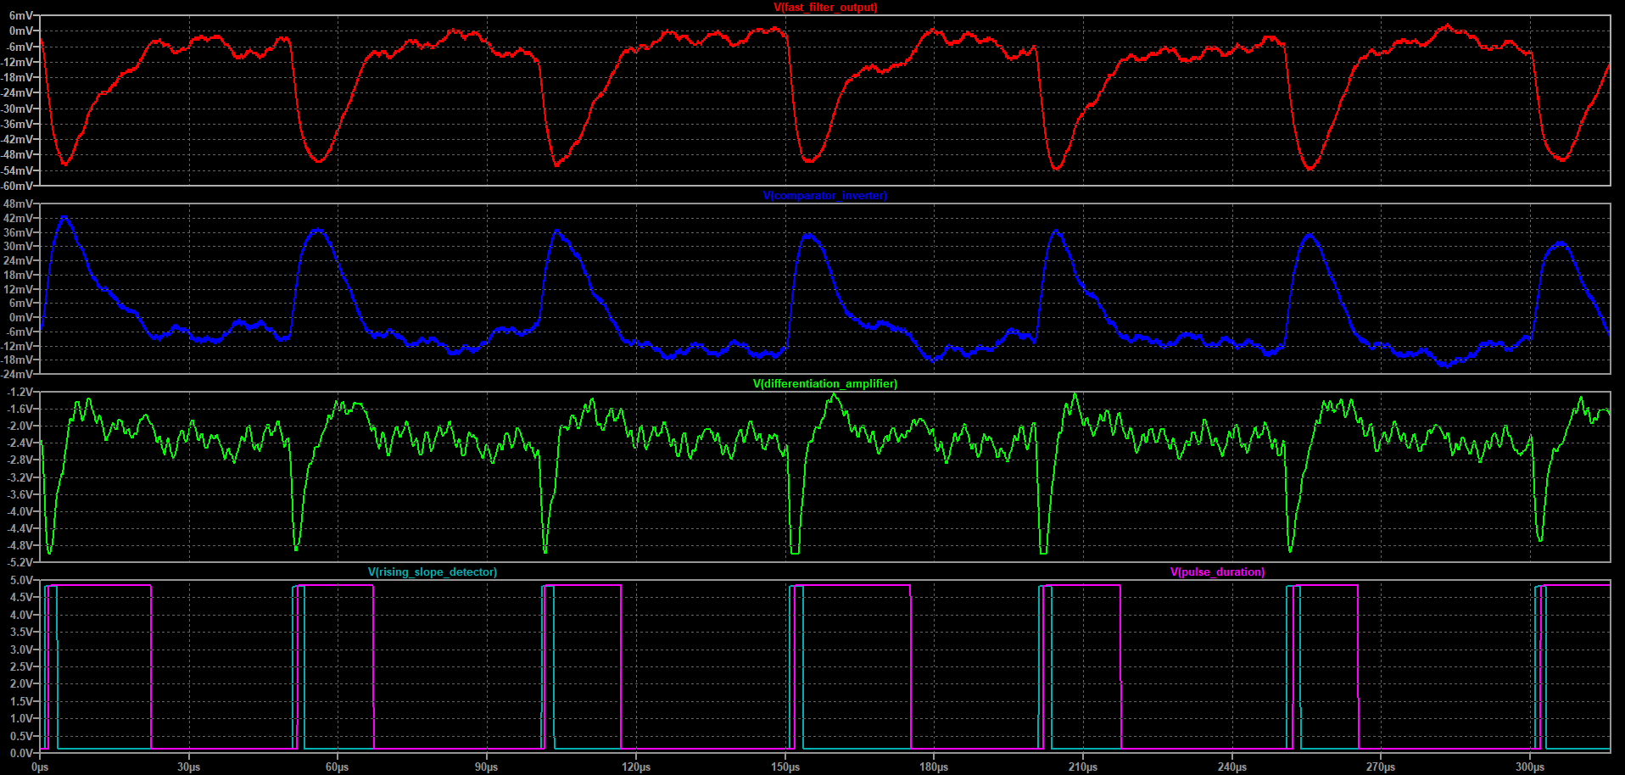Click -5.2V on the differentiation amplifier axis
Screen dimensions: 1625x775
pos(20,562)
